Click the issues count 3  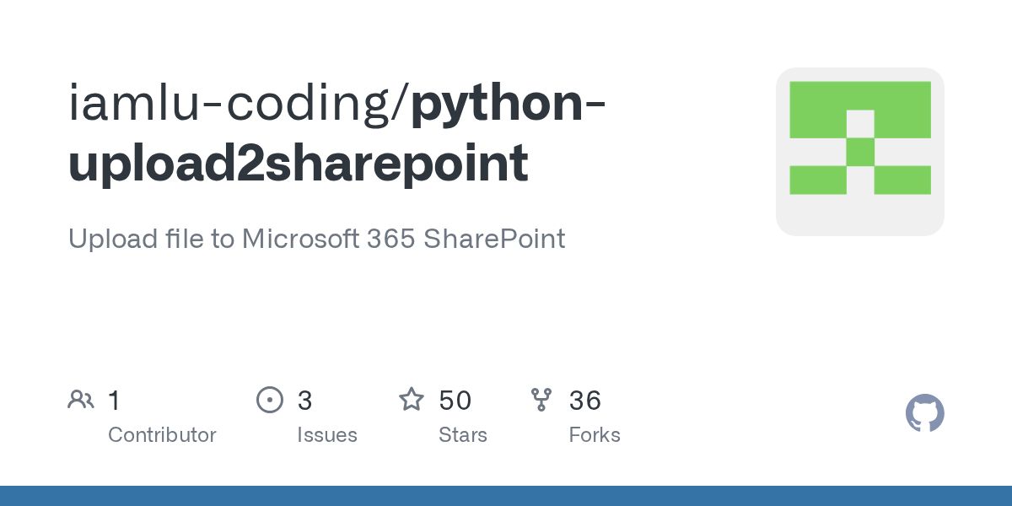(304, 400)
